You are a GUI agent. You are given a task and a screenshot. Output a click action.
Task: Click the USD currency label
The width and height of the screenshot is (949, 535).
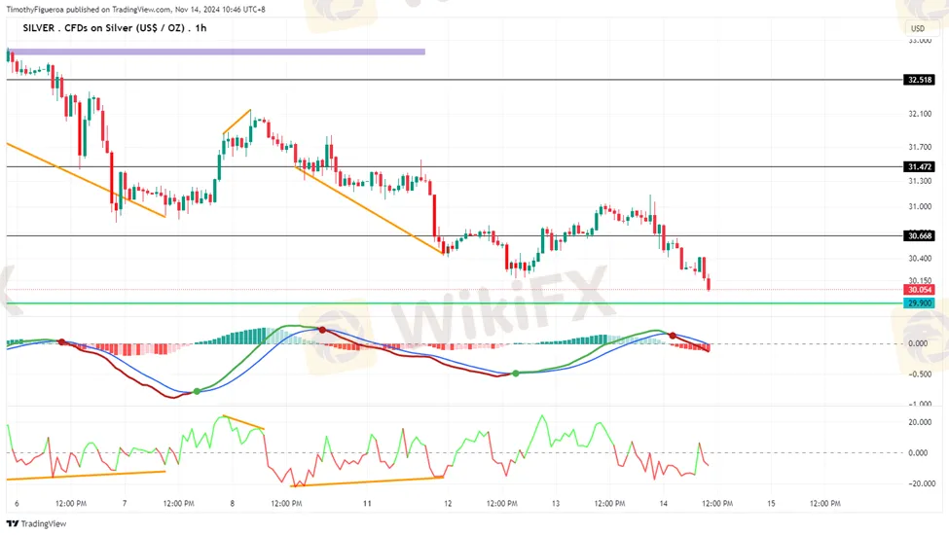918,28
